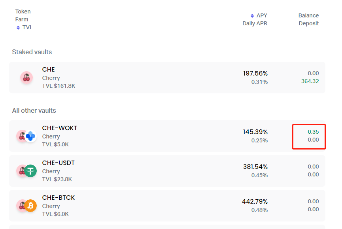Sort vaults by APY column header
This screenshot has width=342, height=229.
[262, 15]
